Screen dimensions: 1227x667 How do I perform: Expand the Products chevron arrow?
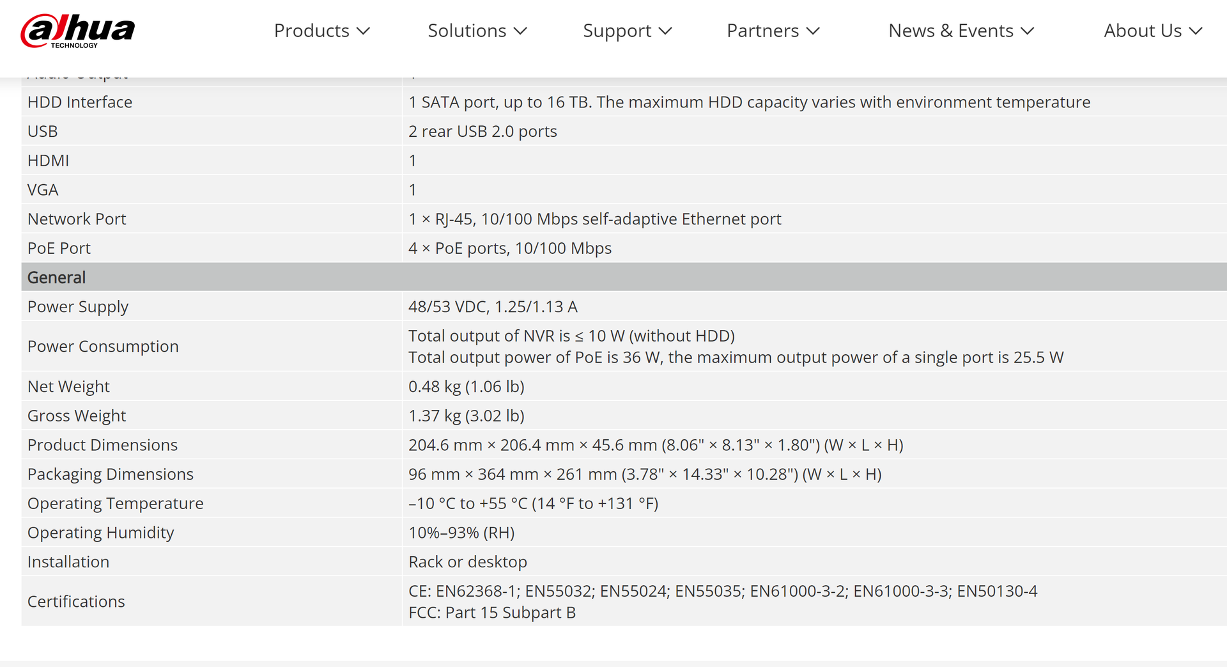click(x=364, y=31)
